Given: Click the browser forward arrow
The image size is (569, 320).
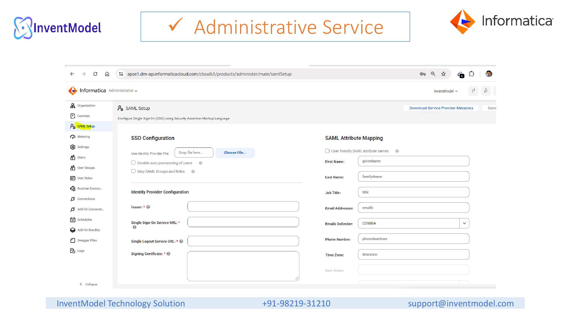Looking at the screenshot, I should pos(84,74).
